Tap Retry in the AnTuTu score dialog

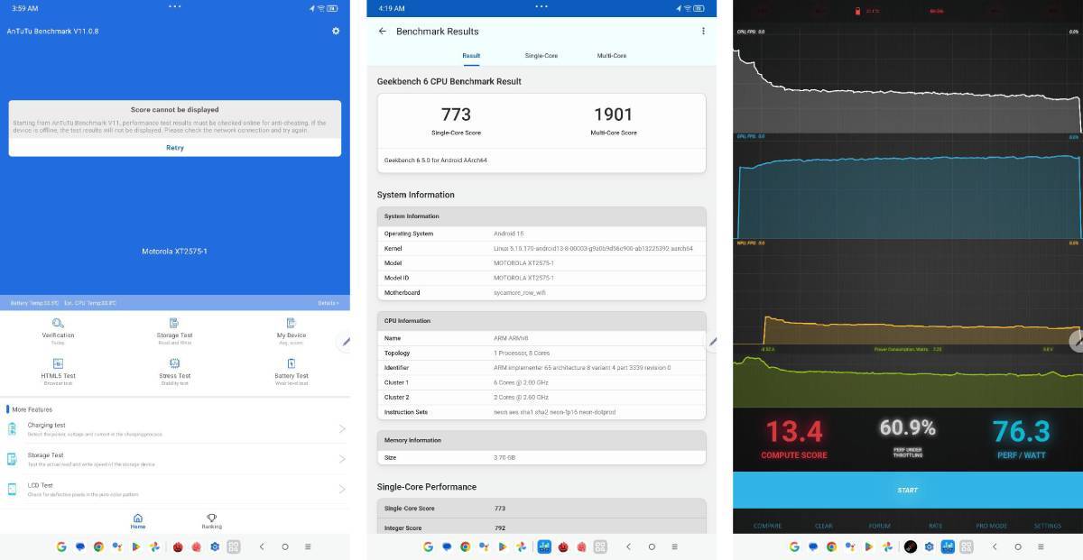(x=175, y=148)
